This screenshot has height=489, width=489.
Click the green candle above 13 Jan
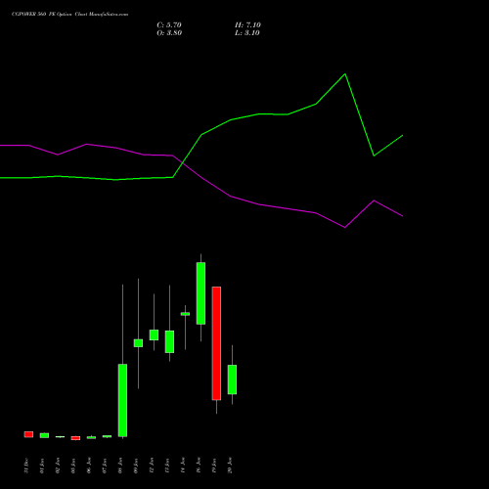click(x=169, y=342)
